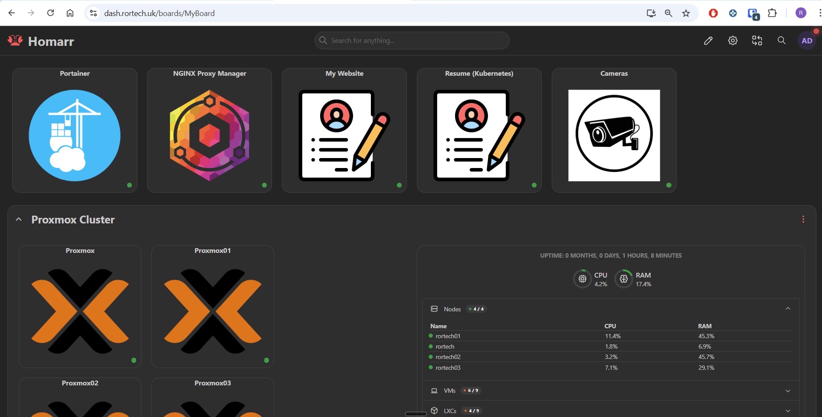Click the install app icon in address bar
This screenshot has height=417, width=822.
tap(651, 13)
